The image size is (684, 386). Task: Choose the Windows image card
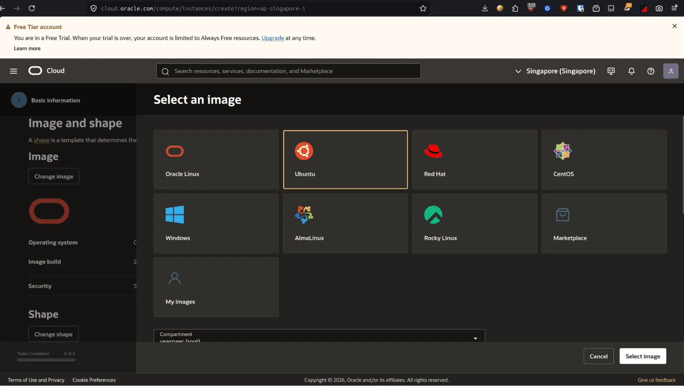point(216,224)
